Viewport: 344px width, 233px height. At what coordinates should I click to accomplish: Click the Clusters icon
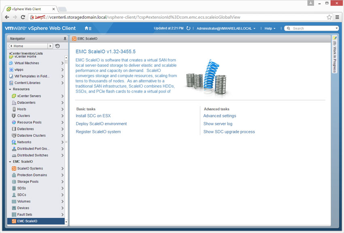pyautogui.click(x=14, y=115)
